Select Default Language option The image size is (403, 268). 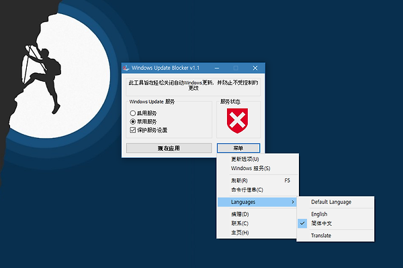pyautogui.click(x=330, y=202)
